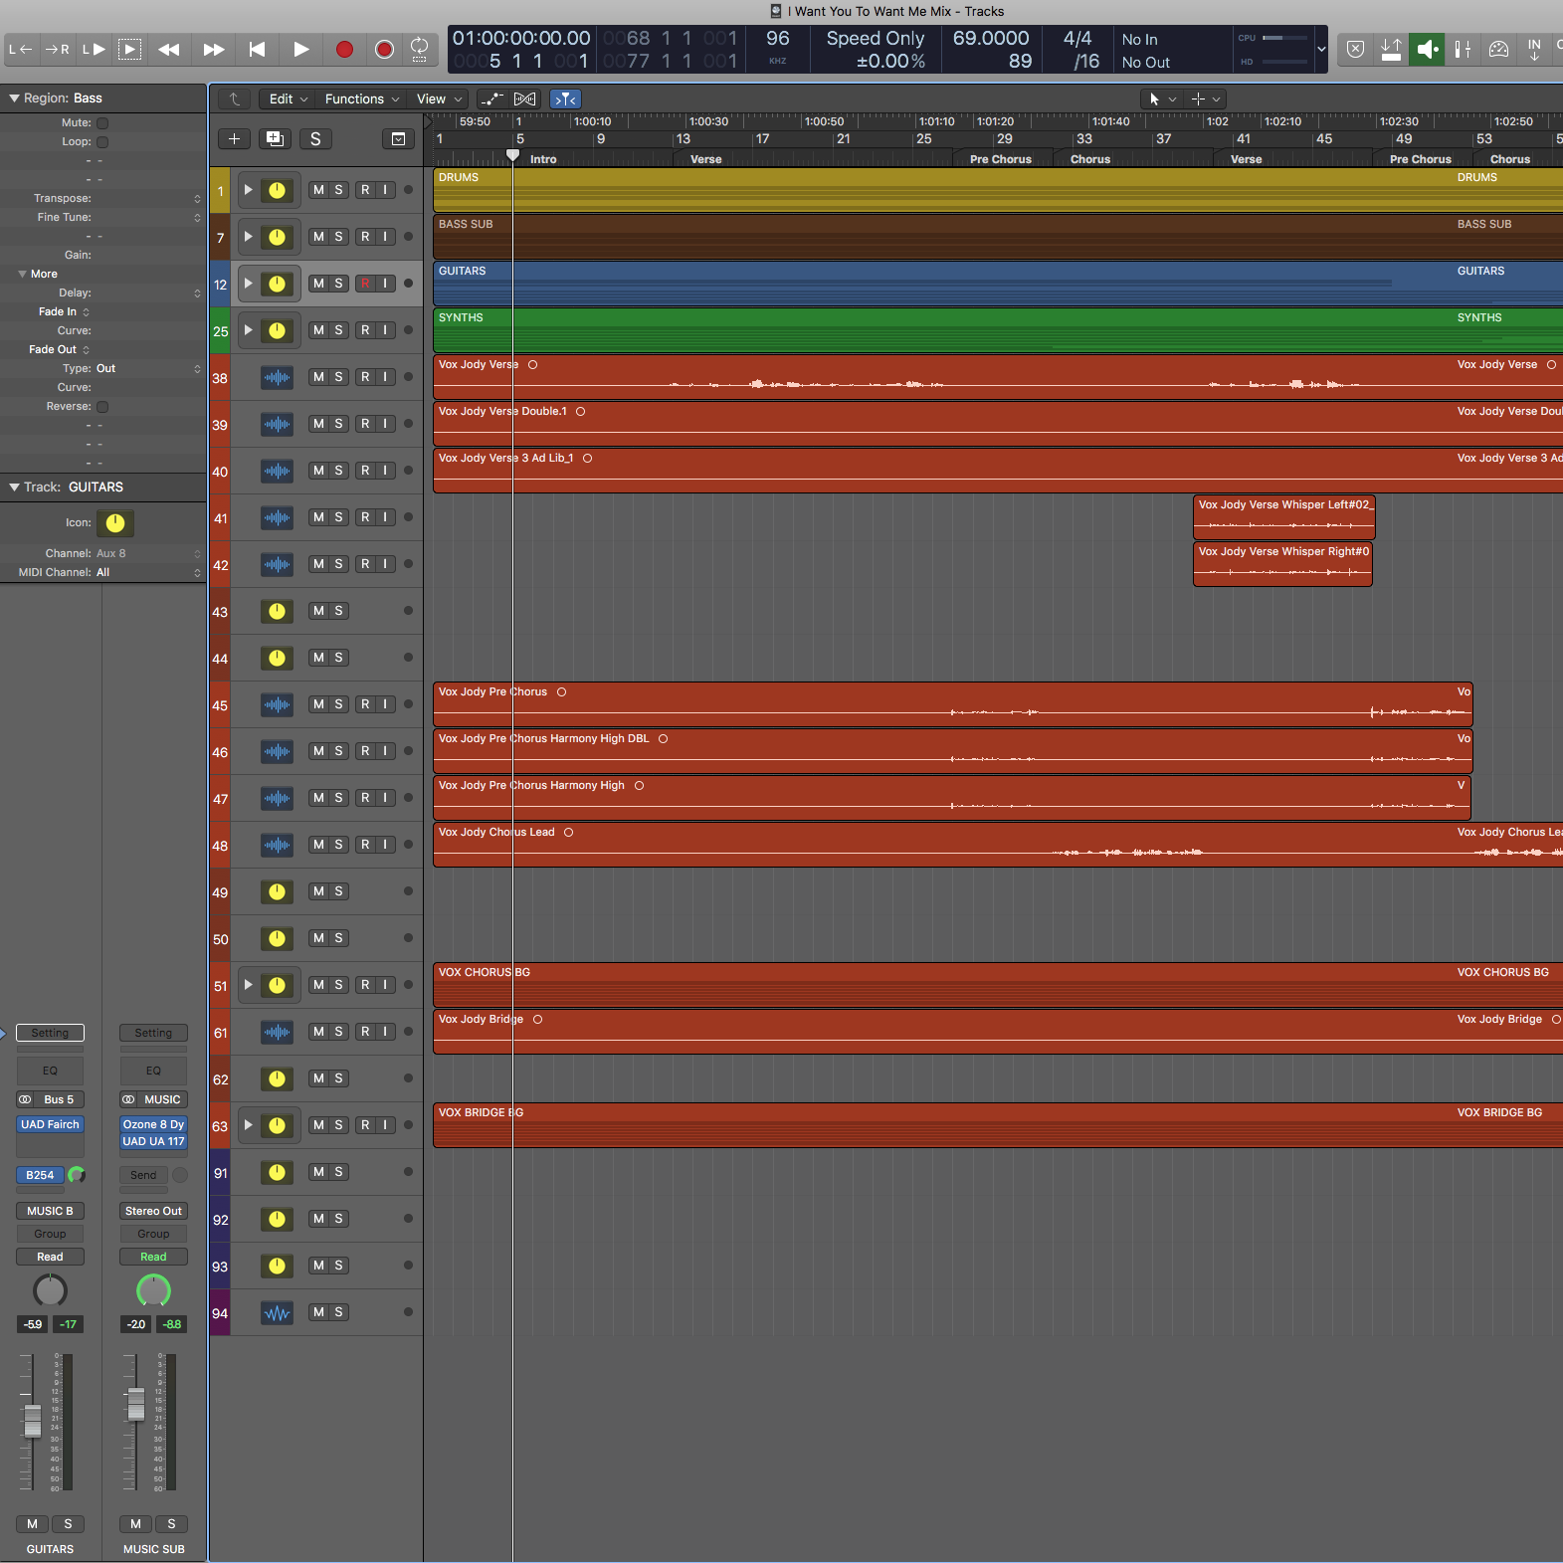The image size is (1563, 1563).
Task: Go to the right locator
Action: pos(57,49)
